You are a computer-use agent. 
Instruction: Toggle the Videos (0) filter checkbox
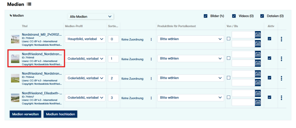(234, 16)
